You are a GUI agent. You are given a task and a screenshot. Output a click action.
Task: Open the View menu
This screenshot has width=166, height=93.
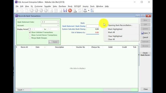pos(27,6)
